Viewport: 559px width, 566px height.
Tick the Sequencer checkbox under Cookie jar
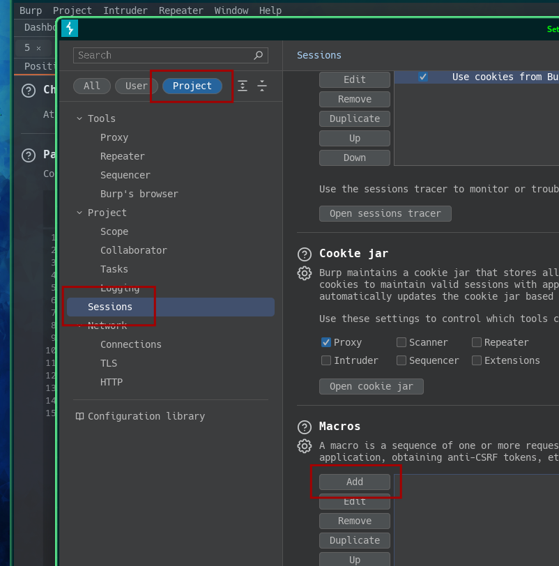coord(401,360)
